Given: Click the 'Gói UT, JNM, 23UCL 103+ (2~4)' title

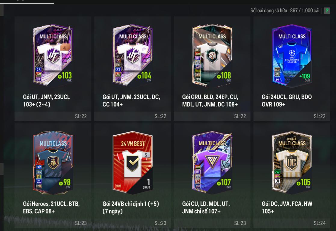Looking at the screenshot, I should click(47, 100).
